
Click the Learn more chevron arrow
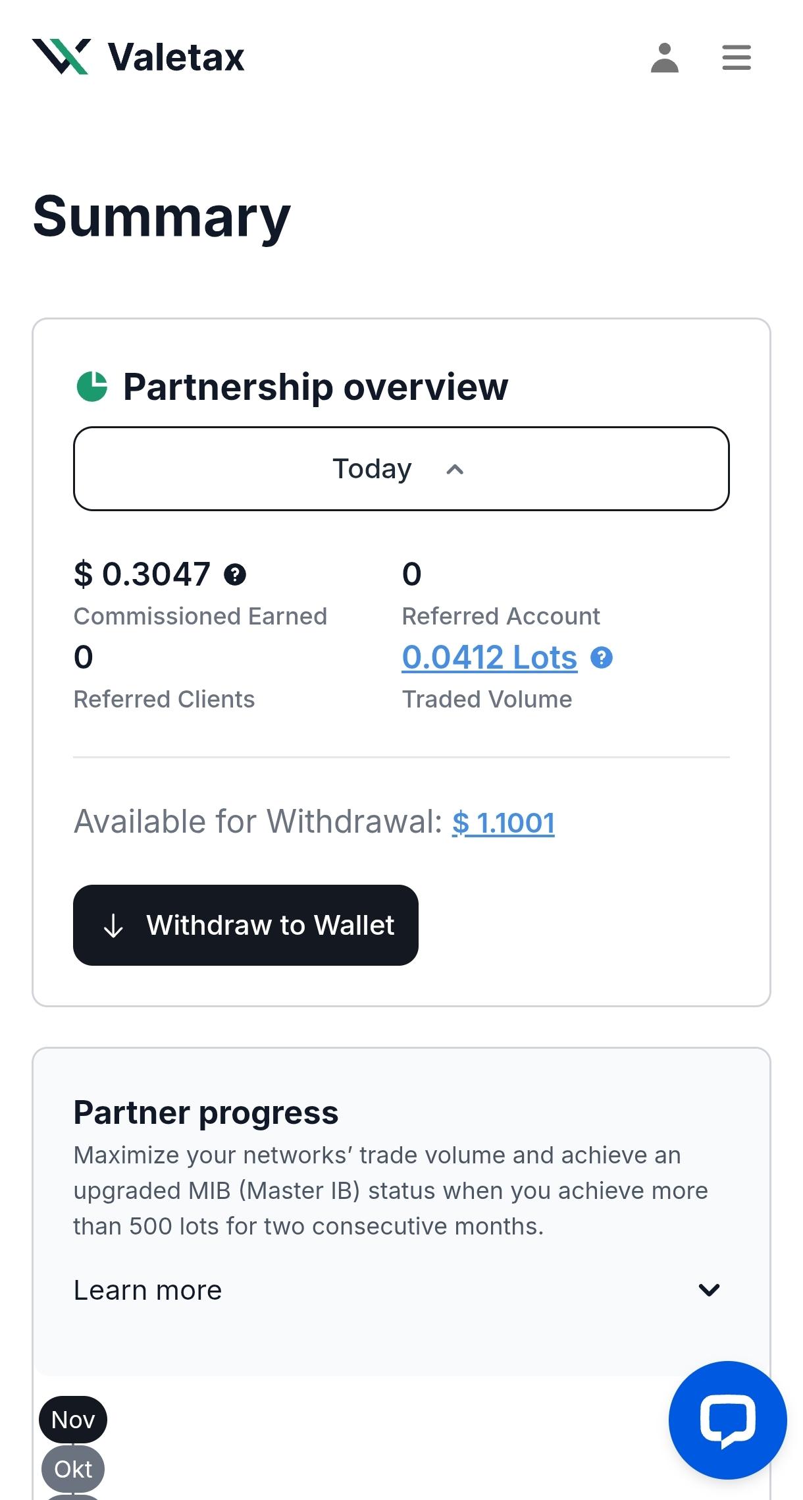[x=709, y=1290]
